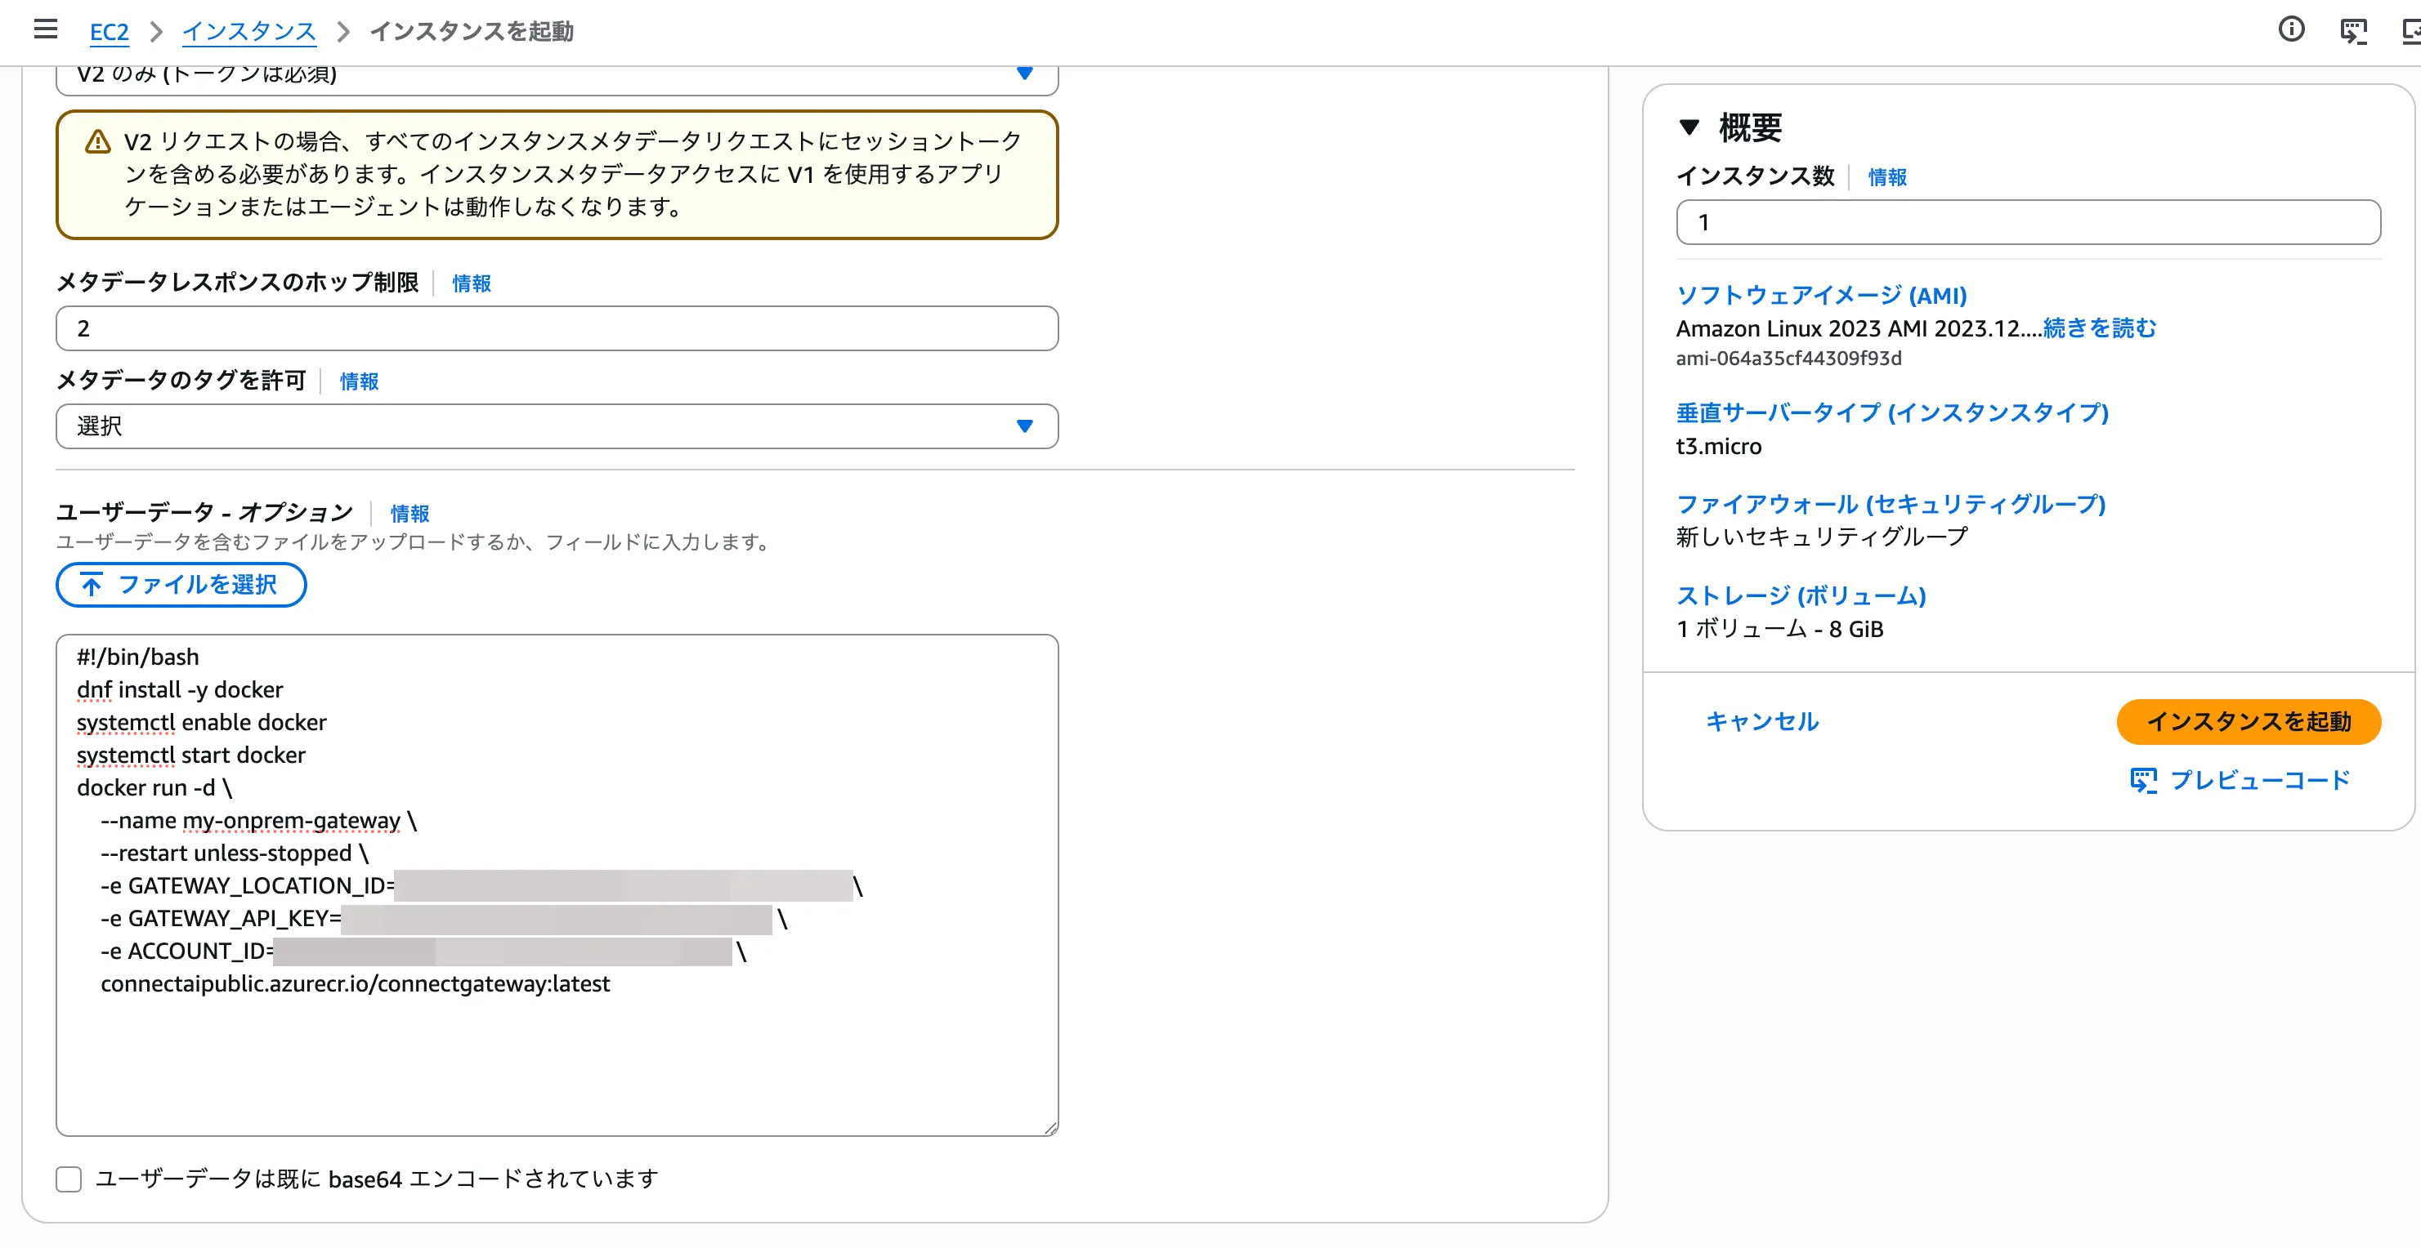The height and width of the screenshot is (1248, 2421).
Task: Click the 'systemctl start docker' line
Action: (x=190, y=756)
